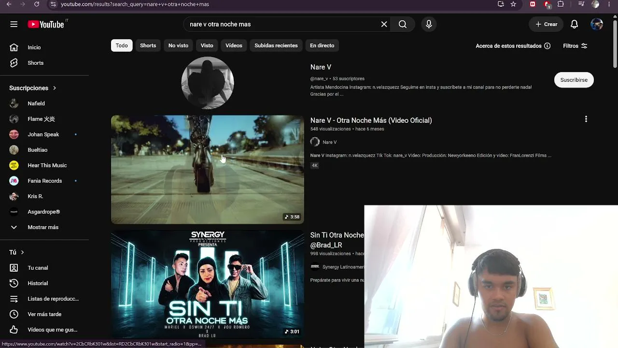The image size is (618, 348).
Task: Open the Asgardrope® subscription
Action: 44,212
